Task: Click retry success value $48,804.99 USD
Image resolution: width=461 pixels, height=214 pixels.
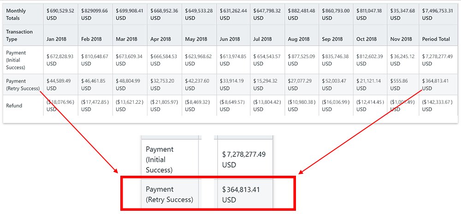Action: click(x=128, y=85)
